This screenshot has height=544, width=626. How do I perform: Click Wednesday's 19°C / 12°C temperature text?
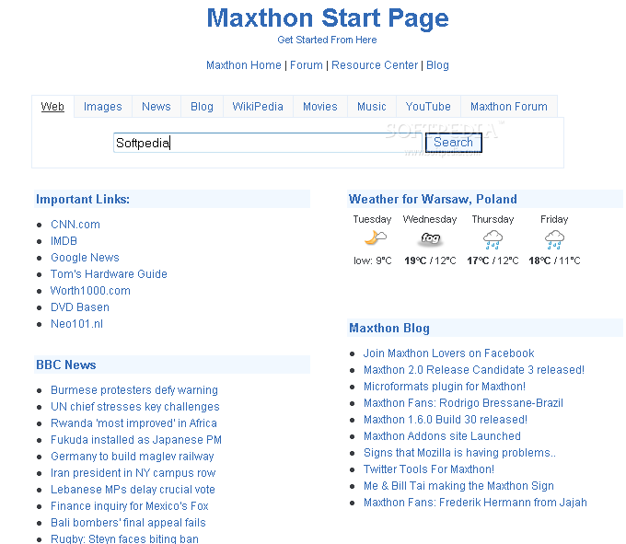[x=430, y=260]
